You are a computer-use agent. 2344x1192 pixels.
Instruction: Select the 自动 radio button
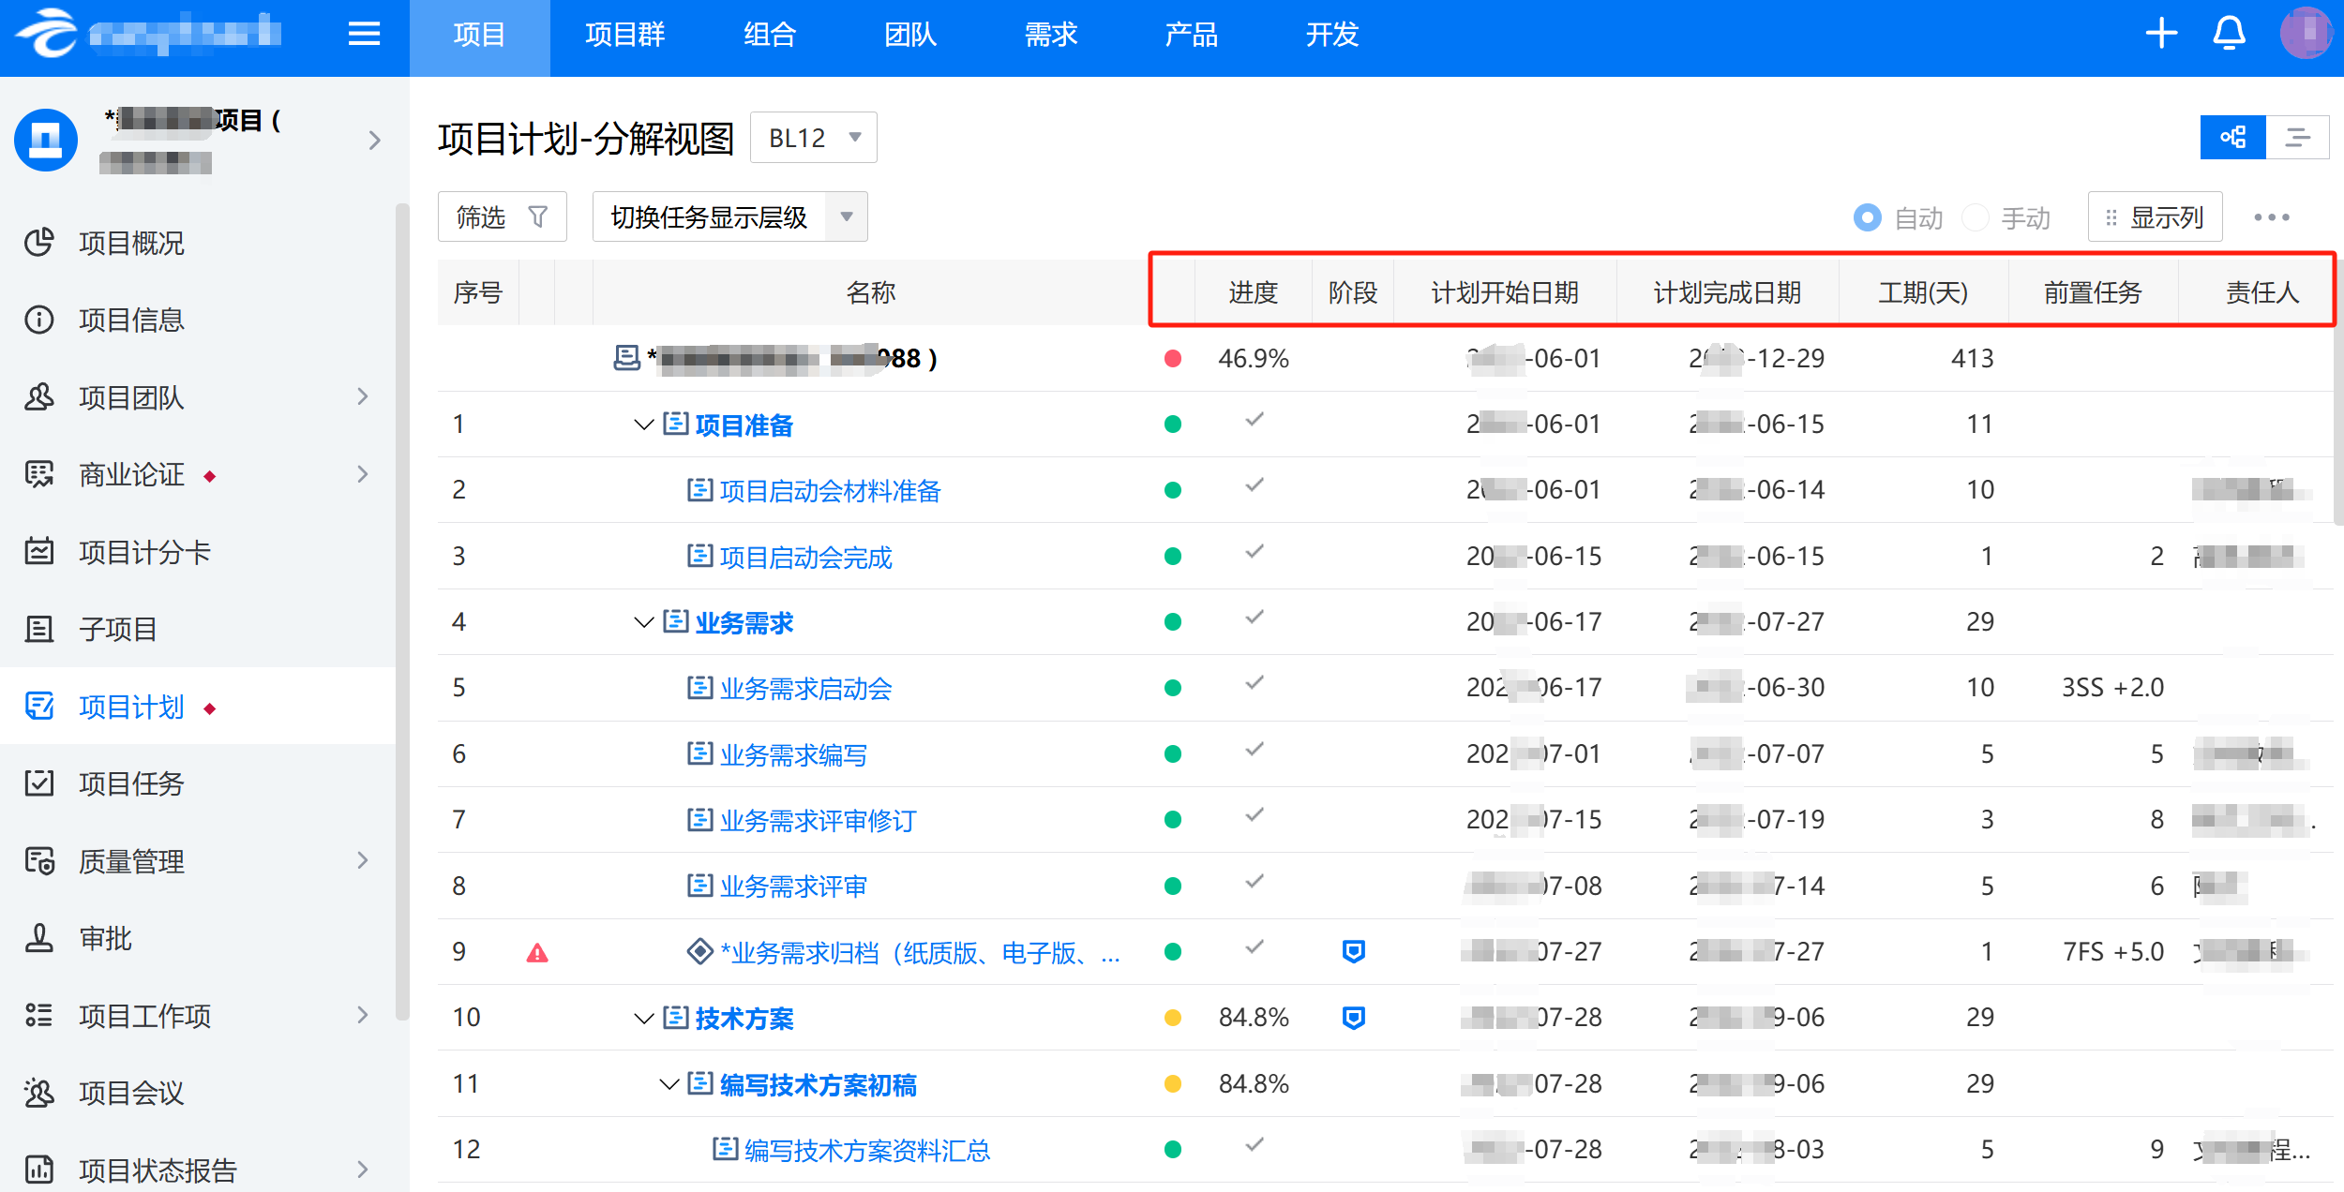coord(1867,217)
